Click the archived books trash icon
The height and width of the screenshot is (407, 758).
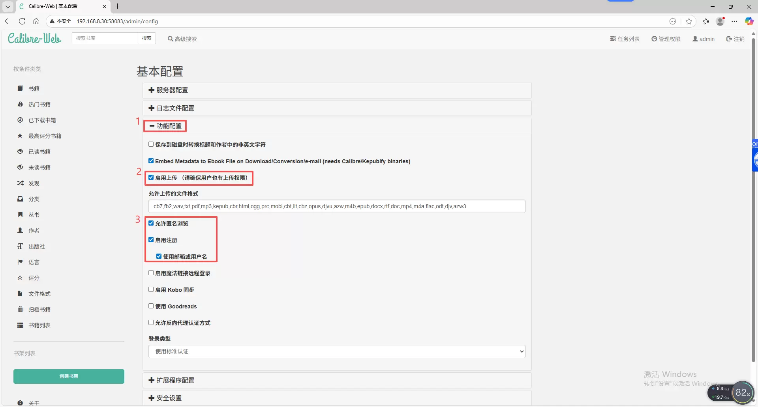(x=20, y=310)
